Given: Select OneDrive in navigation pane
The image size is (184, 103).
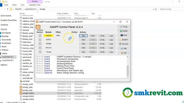Looking at the screenshot, I should [4, 25].
